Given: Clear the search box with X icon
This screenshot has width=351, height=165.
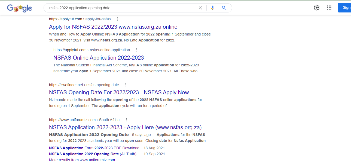Looking at the screenshot, I should pyautogui.click(x=200, y=8).
